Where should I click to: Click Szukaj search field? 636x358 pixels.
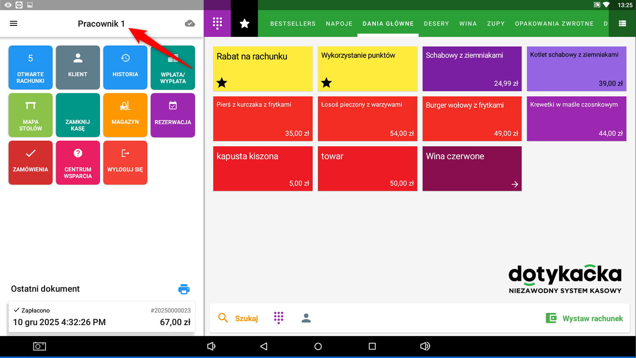coord(239,319)
